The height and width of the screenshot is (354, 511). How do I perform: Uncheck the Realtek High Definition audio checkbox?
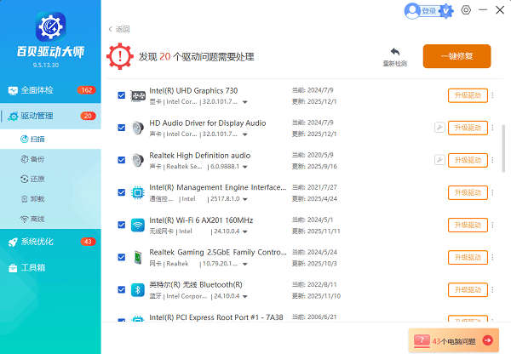pyautogui.click(x=122, y=160)
